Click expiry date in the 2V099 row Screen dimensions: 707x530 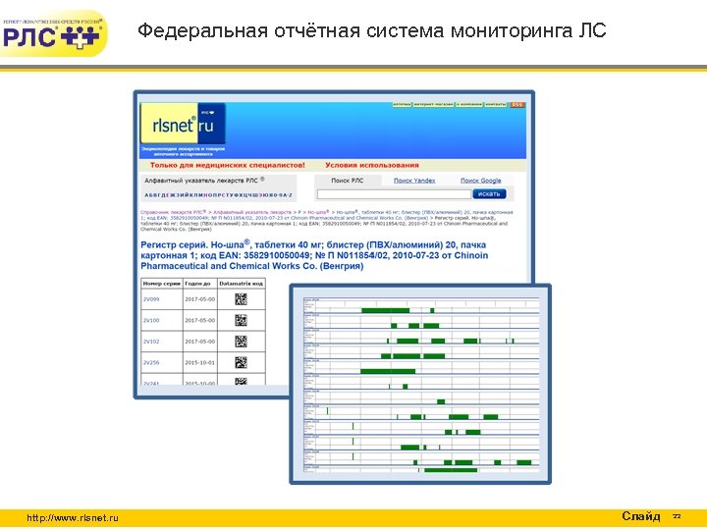(x=199, y=299)
